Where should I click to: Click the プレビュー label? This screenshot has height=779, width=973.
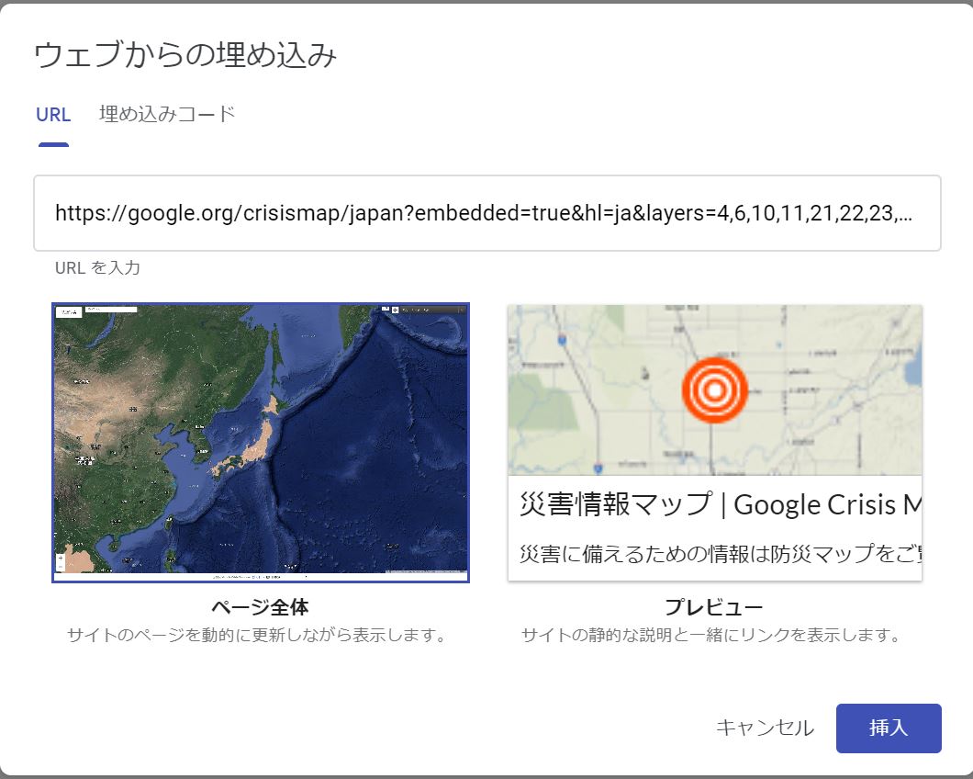714,607
